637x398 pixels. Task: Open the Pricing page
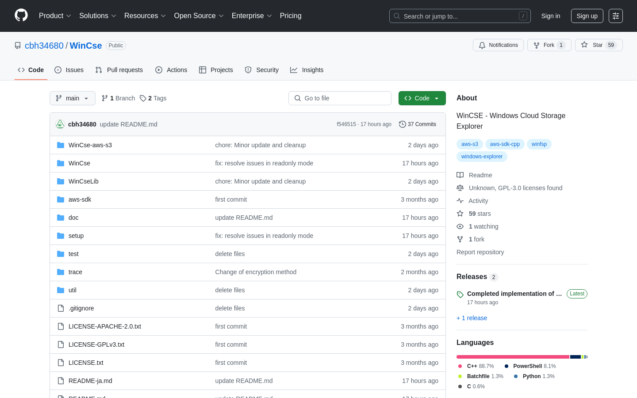click(x=291, y=16)
